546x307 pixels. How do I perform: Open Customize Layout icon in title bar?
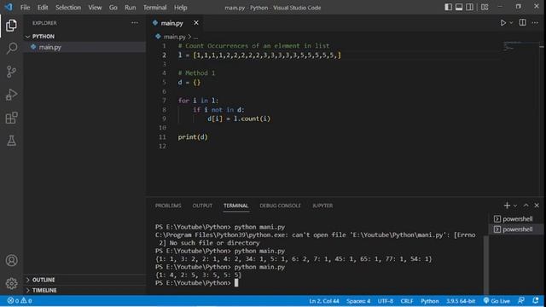[x=485, y=7]
